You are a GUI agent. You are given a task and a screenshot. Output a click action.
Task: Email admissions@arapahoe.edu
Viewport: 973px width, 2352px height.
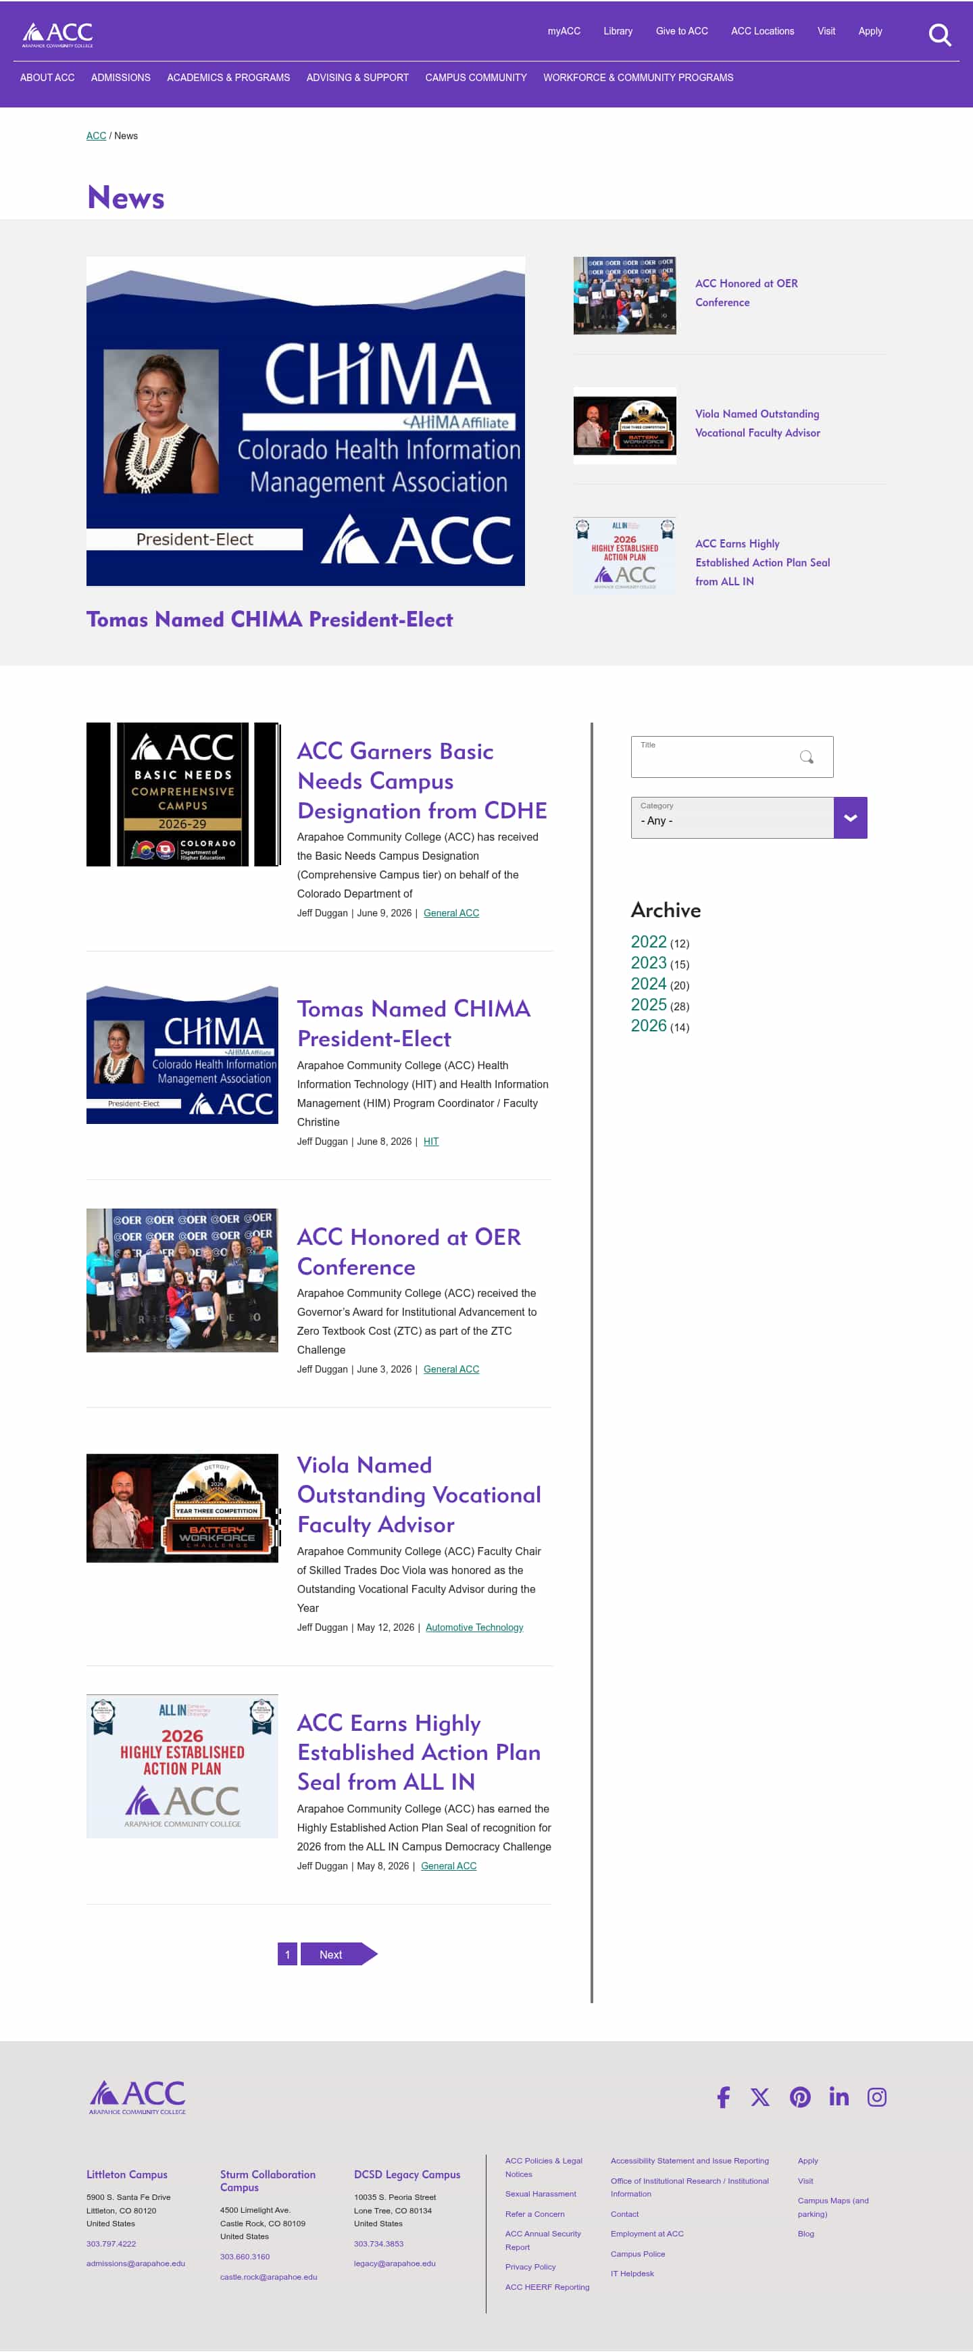[136, 2263]
